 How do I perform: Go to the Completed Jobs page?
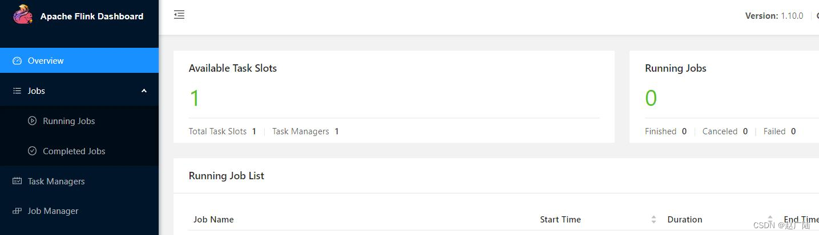click(x=79, y=151)
